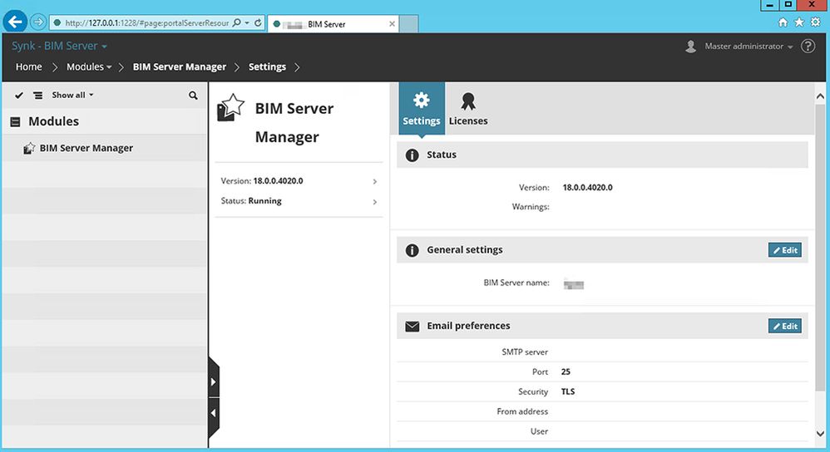Click the scrollbar down arrow
Viewport: 830px width, 452px height.
[820, 434]
